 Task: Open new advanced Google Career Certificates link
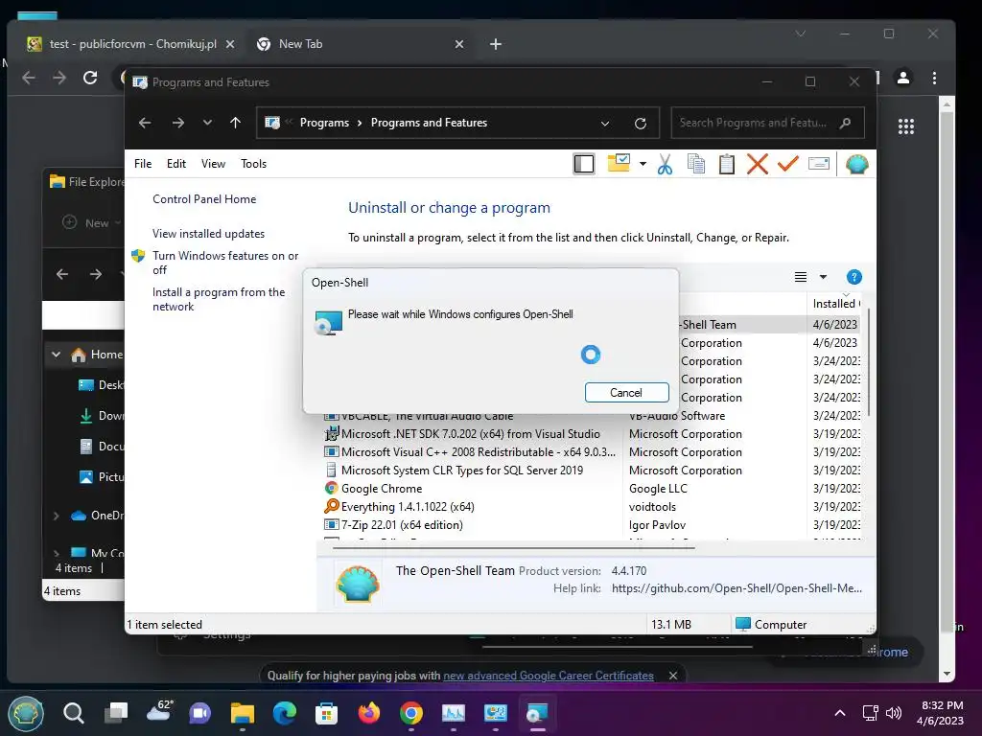point(548,676)
